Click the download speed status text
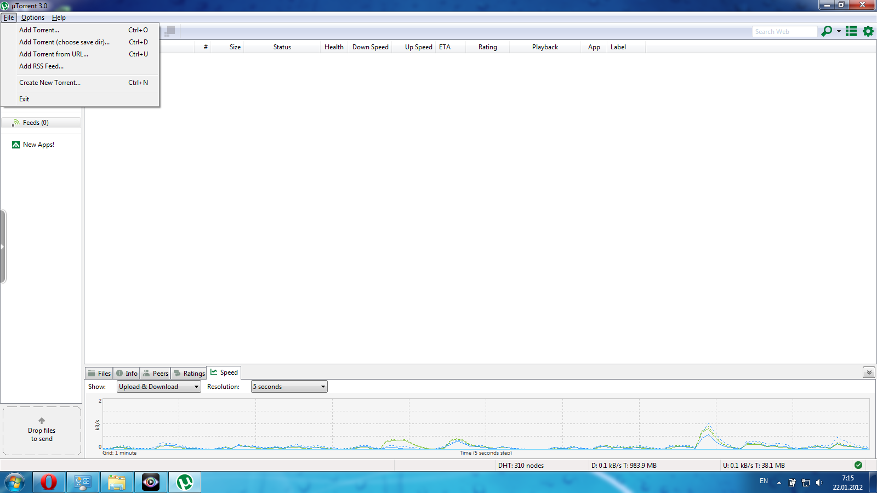This screenshot has height=493, width=877. point(624,466)
